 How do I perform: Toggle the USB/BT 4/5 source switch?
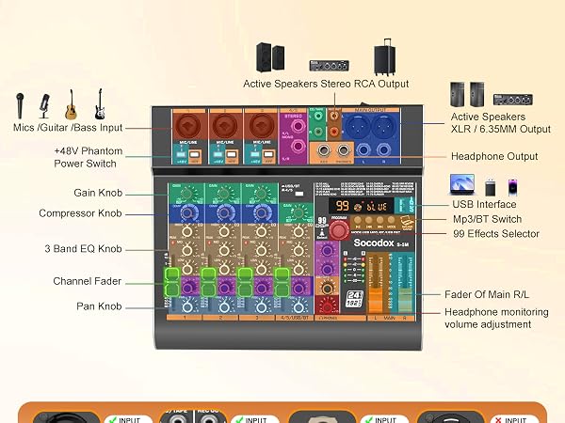click(x=299, y=194)
